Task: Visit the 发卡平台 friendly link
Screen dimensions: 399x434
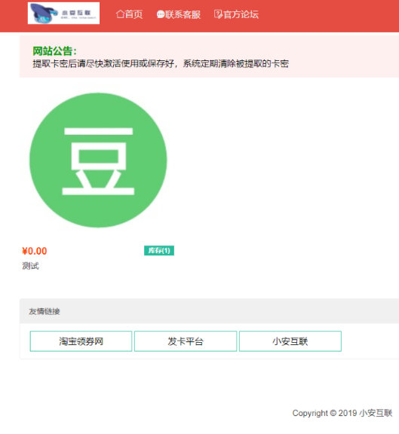Action: (x=186, y=341)
